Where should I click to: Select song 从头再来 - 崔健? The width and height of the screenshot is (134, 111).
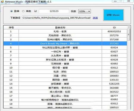tap(60, 55)
